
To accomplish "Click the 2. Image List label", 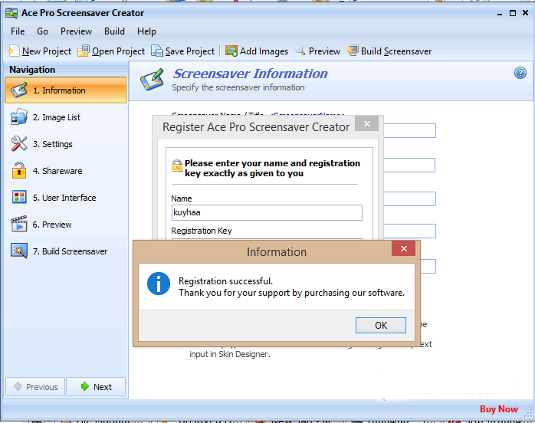I will point(57,117).
